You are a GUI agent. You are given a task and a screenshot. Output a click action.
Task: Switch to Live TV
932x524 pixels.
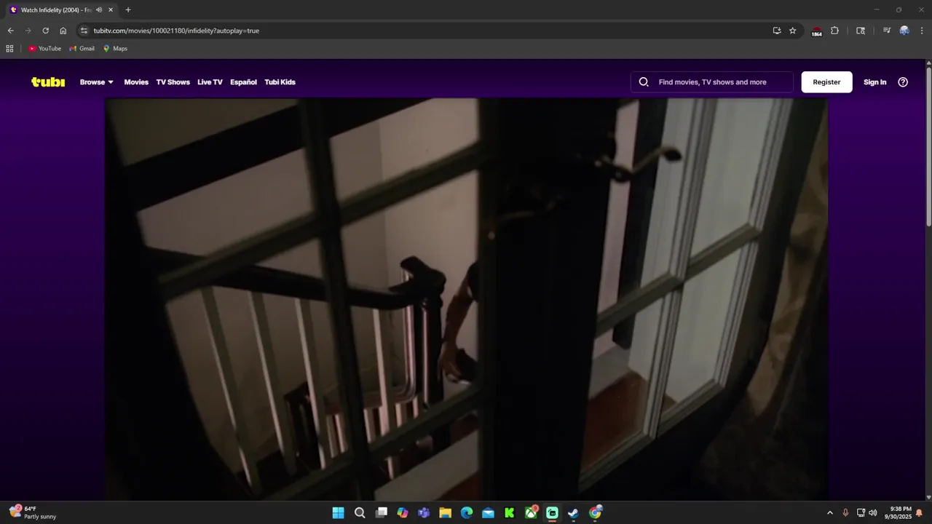tap(210, 82)
